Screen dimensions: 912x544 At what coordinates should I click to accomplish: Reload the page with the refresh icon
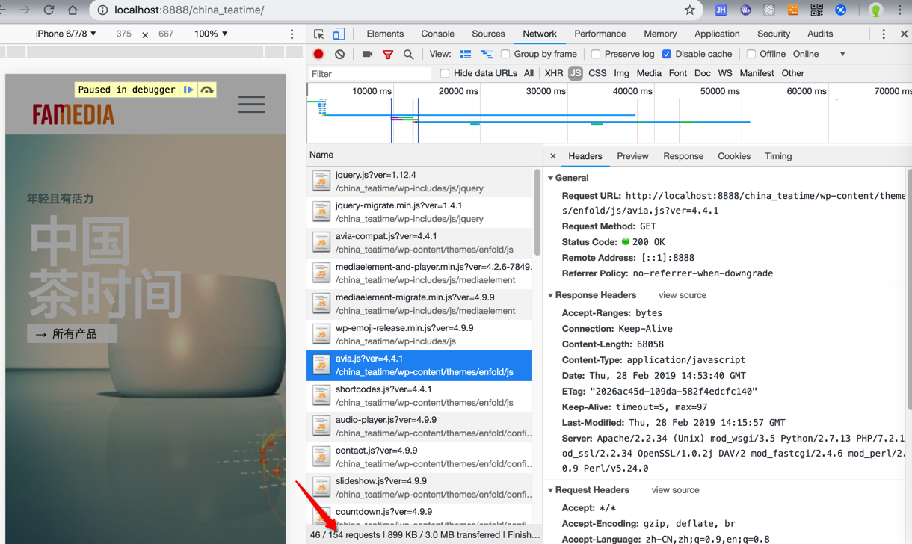click(49, 10)
